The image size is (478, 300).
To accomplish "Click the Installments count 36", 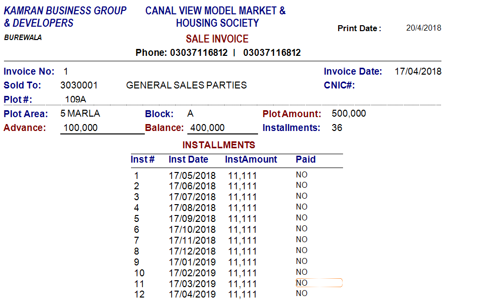I will point(337,128).
